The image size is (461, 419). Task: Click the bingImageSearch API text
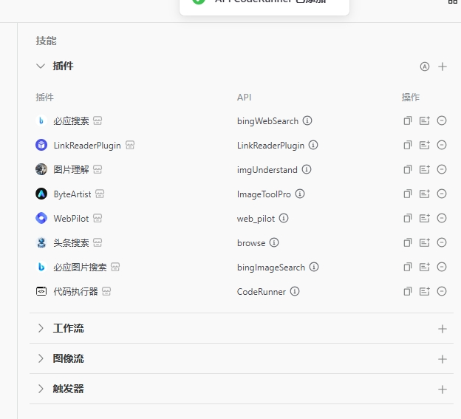(x=271, y=268)
